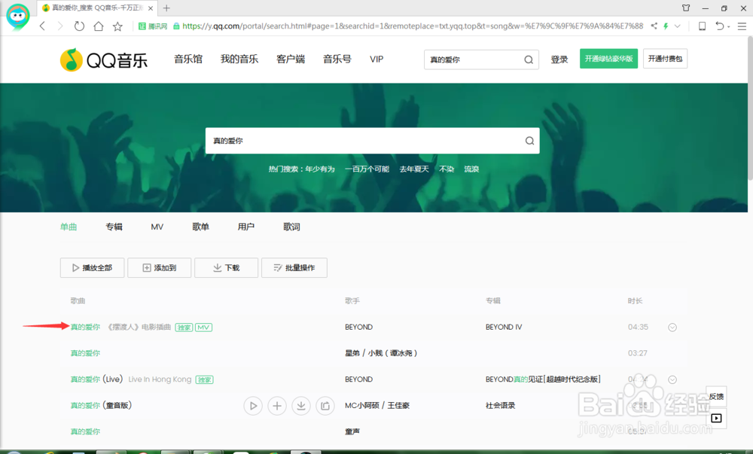Screen dimensions: 753x454
Task: Click hot search term 去年夏天
Action: click(x=414, y=169)
